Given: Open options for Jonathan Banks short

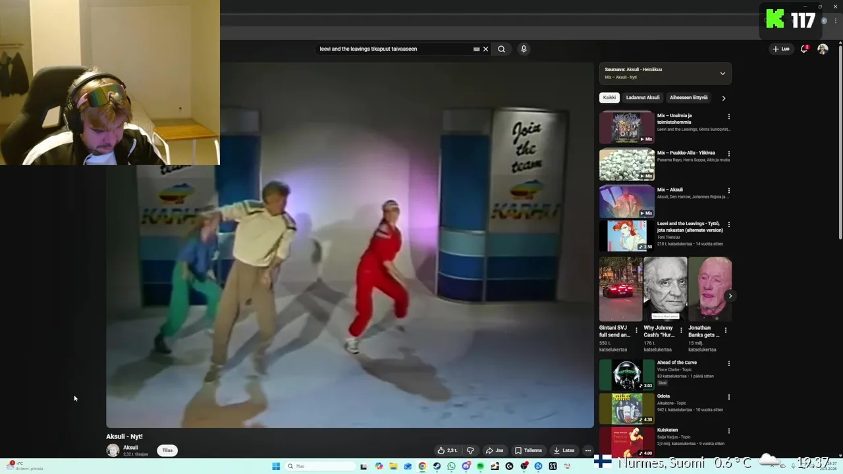Looking at the screenshot, I should point(726,330).
